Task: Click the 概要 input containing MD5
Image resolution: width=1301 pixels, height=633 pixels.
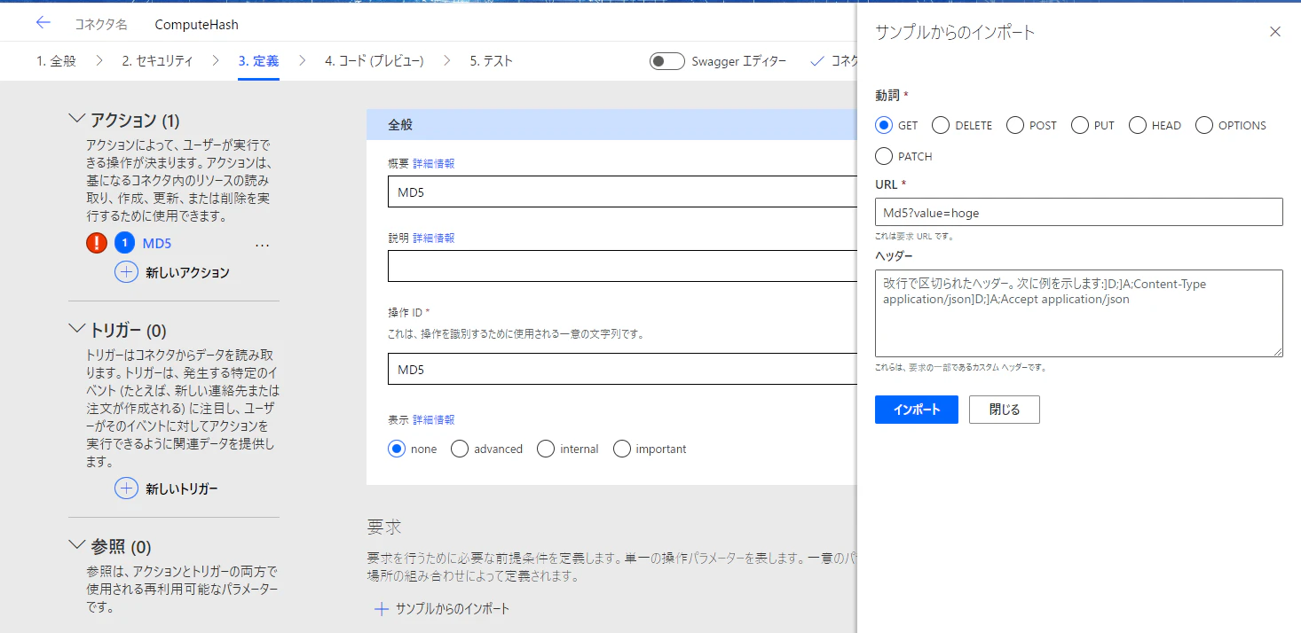Action: click(x=622, y=191)
